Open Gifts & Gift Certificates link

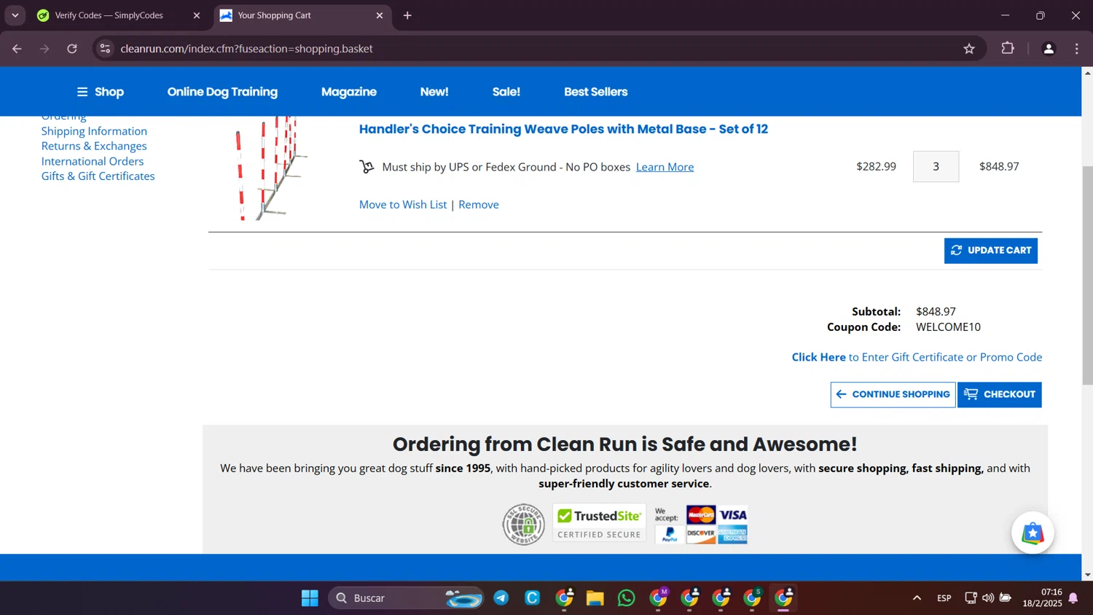(x=98, y=176)
